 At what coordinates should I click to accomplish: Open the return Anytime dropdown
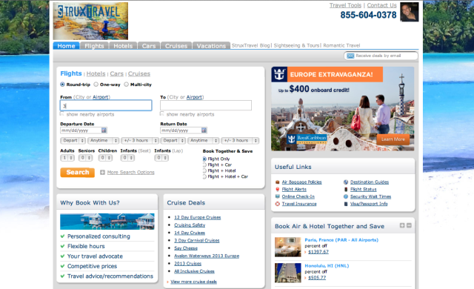[204, 141]
